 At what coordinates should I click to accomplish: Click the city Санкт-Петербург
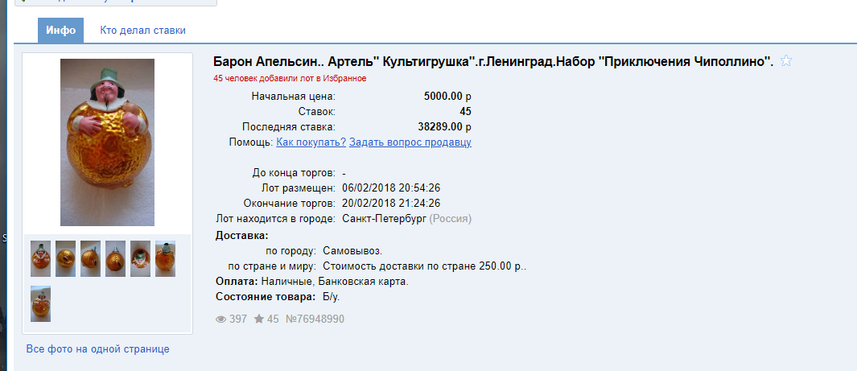tap(384, 219)
